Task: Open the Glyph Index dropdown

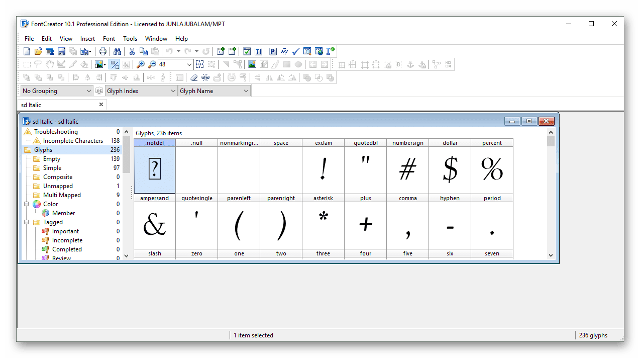Action: [173, 91]
